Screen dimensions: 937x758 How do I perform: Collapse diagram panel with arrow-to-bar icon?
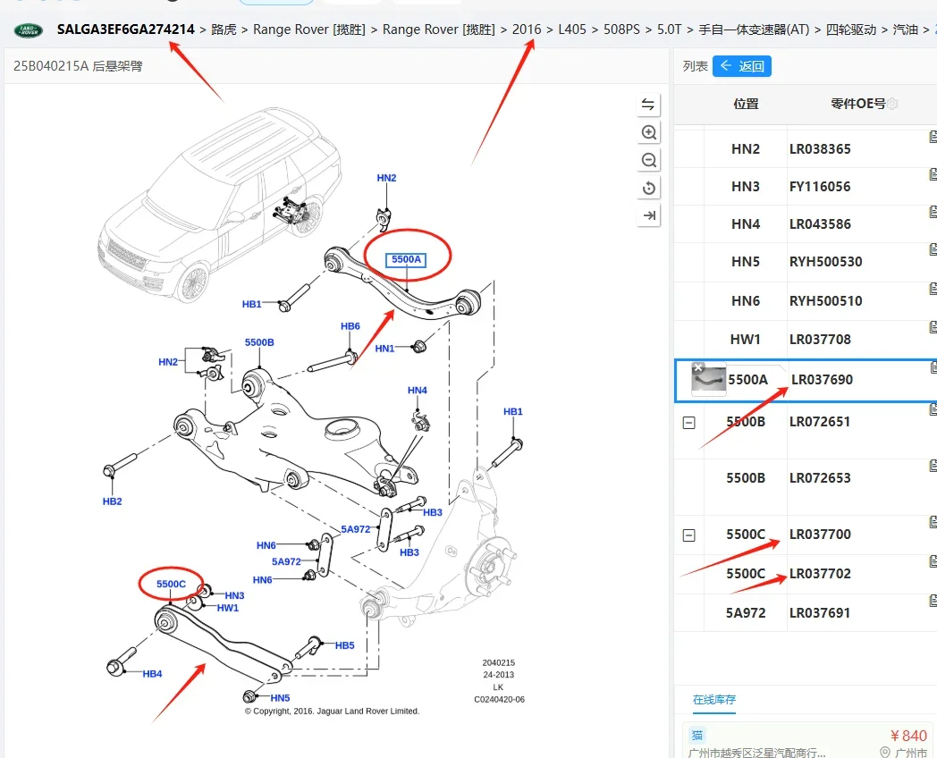(x=648, y=215)
